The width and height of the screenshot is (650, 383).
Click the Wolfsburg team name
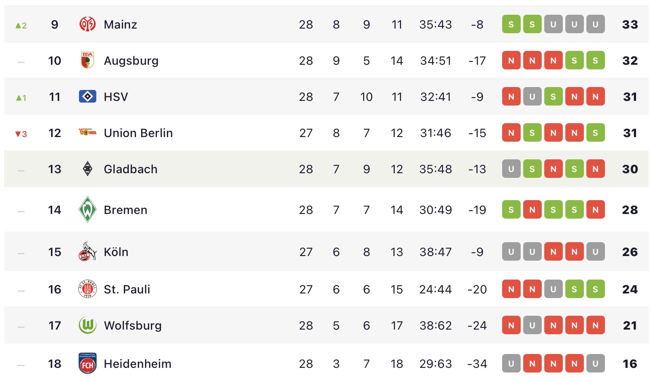click(x=133, y=326)
